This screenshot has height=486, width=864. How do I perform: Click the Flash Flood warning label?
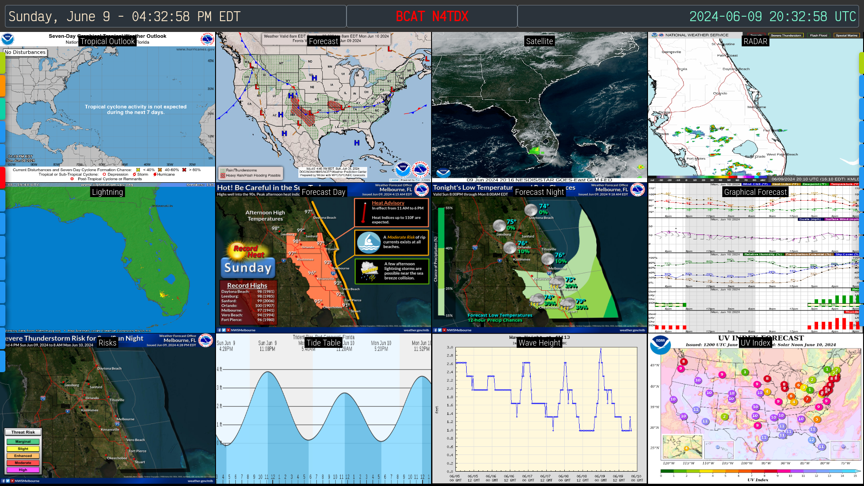point(818,35)
